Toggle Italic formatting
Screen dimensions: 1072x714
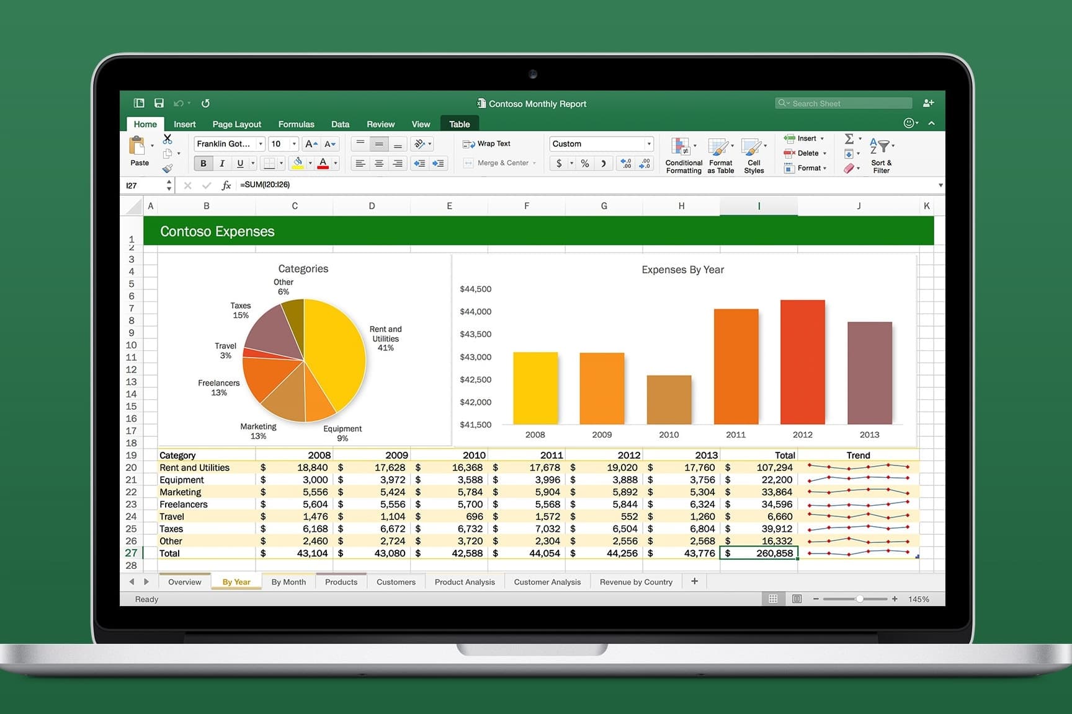point(221,164)
